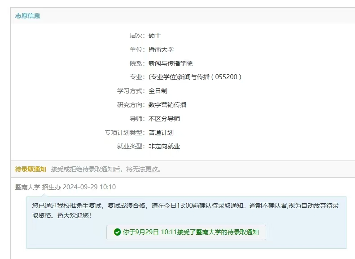Click the 接受或拒绝待录取通知后 warning hint

(106, 169)
